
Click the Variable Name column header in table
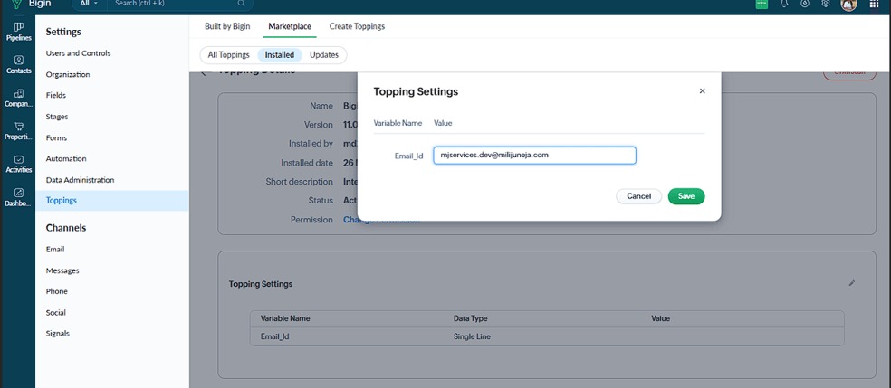(x=285, y=318)
